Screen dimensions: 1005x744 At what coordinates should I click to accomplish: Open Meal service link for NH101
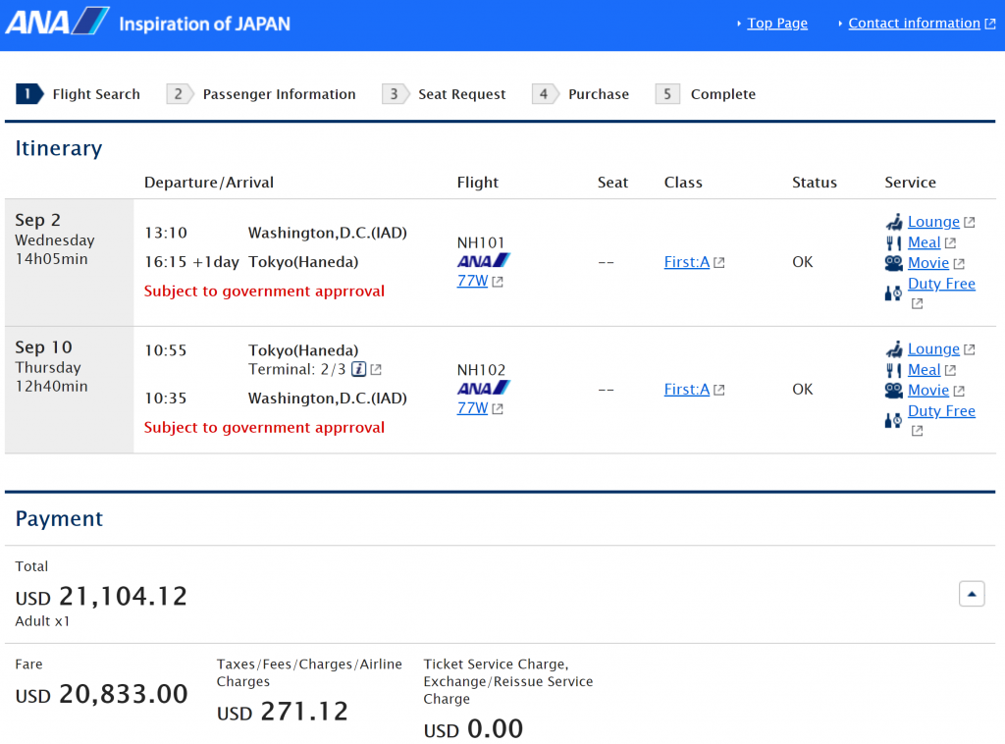(x=924, y=242)
